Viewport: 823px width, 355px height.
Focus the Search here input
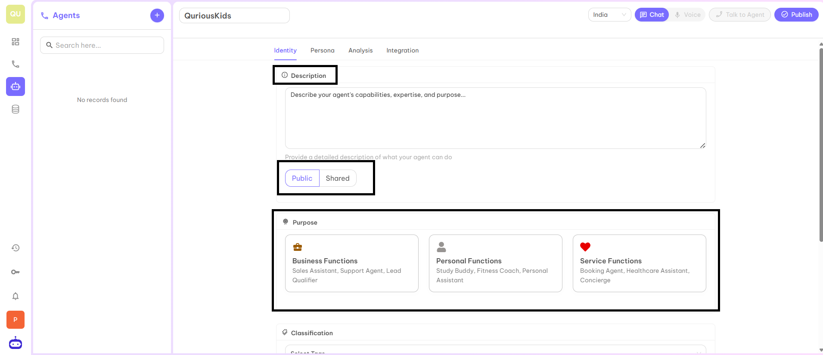click(x=102, y=45)
